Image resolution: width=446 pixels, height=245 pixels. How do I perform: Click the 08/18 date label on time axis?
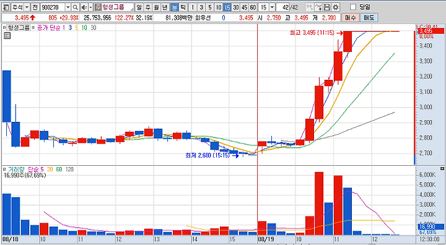(11, 239)
